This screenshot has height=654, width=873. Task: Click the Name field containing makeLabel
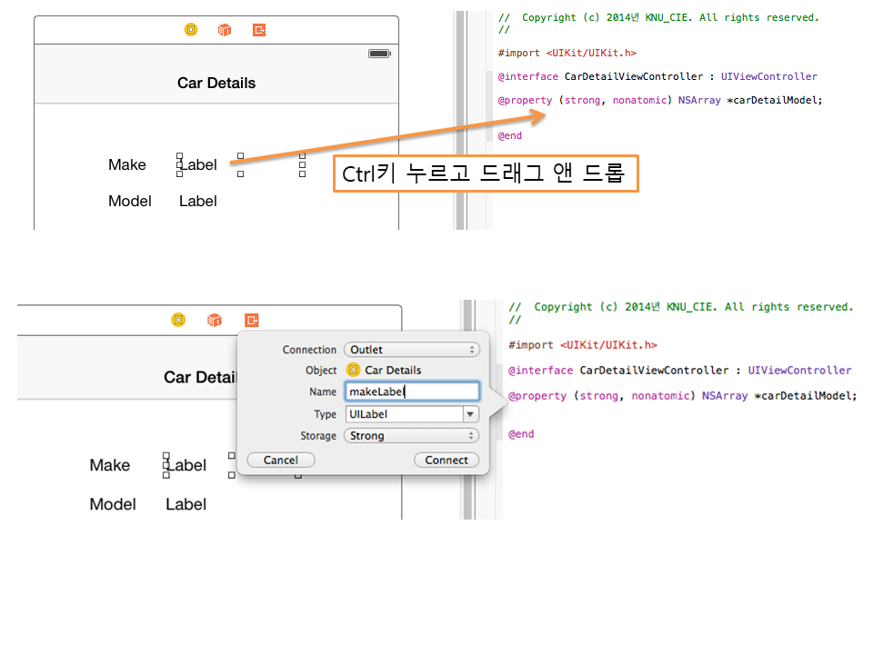411,391
